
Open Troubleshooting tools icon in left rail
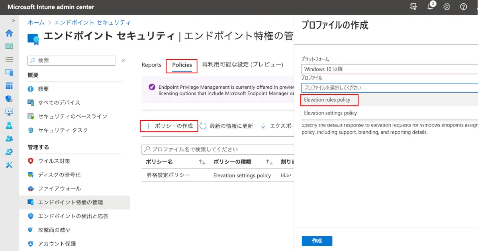coord(9,165)
